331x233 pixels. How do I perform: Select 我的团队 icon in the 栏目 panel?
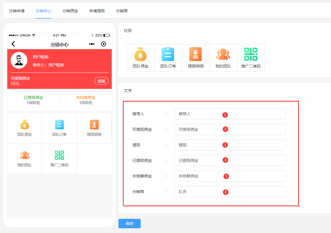click(x=223, y=54)
